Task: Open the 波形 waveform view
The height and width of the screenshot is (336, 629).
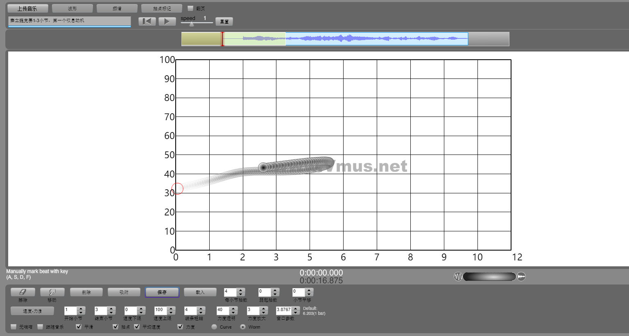Action: click(x=72, y=8)
